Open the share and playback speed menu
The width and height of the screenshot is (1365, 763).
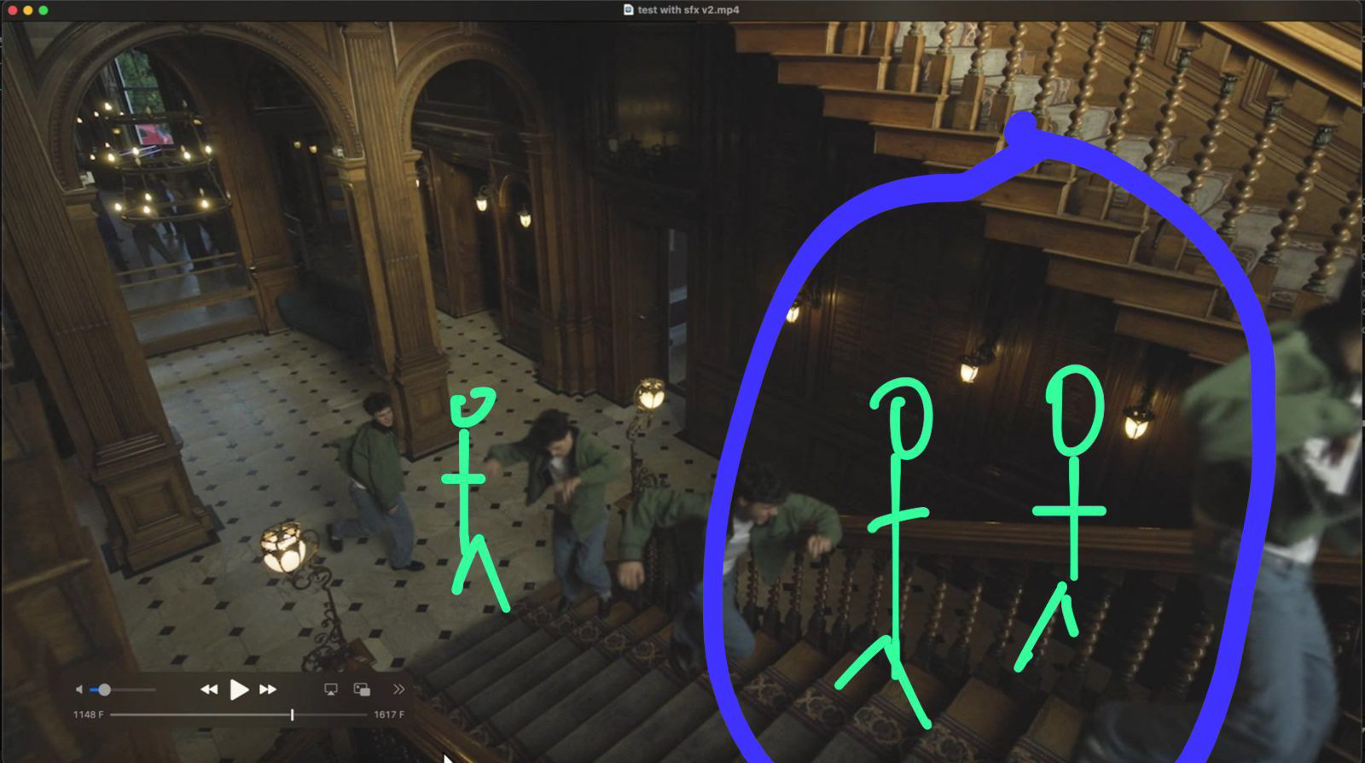point(398,690)
